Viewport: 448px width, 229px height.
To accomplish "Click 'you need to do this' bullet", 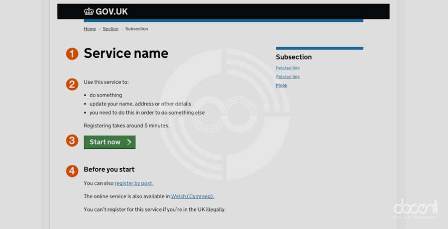I will [147, 113].
